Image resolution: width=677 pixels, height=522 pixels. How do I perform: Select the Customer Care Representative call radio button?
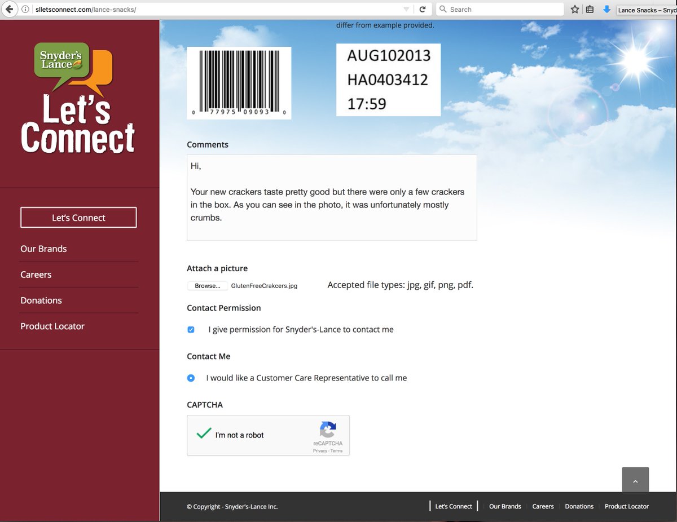click(x=191, y=378)
